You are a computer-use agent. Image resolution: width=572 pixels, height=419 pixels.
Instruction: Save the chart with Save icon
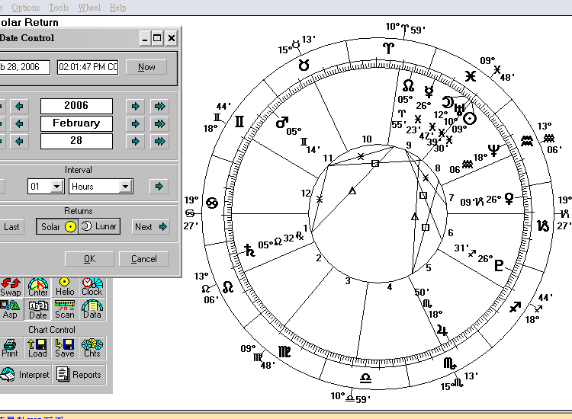[x=65, y=348]
